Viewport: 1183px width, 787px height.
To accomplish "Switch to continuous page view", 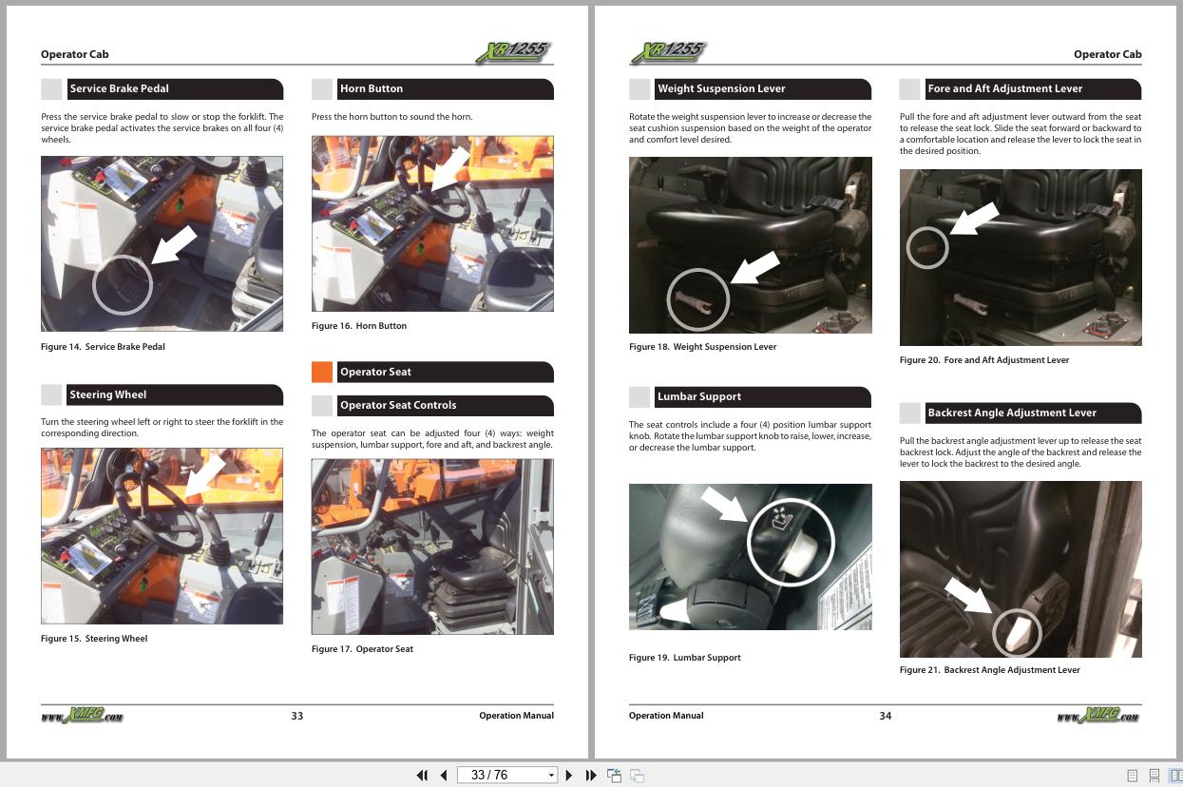I will pos(1154,776).
